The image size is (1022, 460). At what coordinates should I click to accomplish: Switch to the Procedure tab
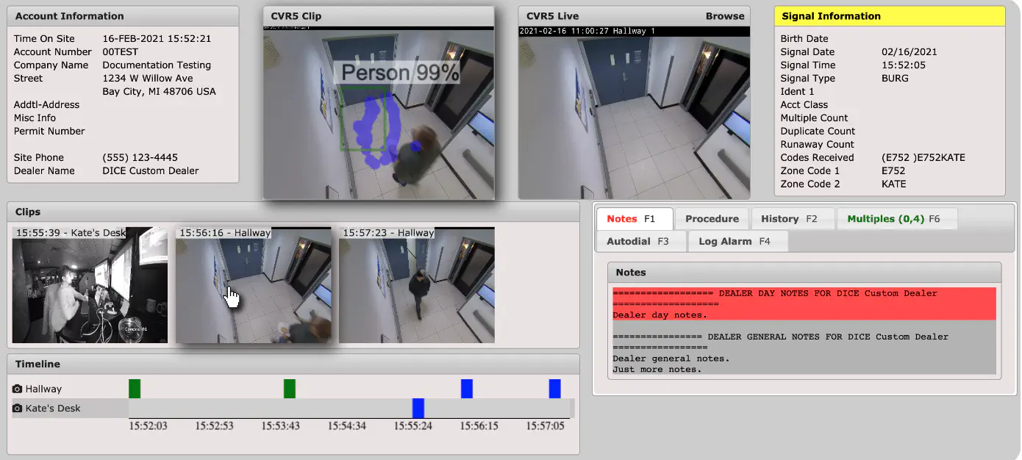[x=712, y=219]
